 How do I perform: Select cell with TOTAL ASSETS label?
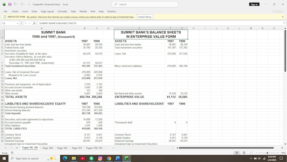41,97
